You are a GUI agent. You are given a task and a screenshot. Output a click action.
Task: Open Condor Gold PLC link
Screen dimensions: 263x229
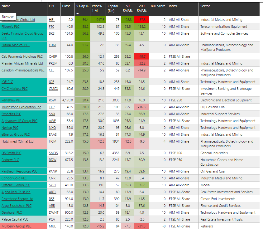coord(14,178)
